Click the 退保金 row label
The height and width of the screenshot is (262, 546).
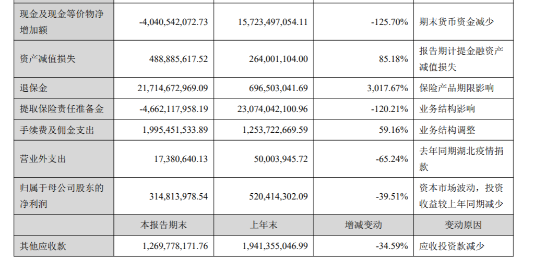pyautogui.click(x=29, y=88)
